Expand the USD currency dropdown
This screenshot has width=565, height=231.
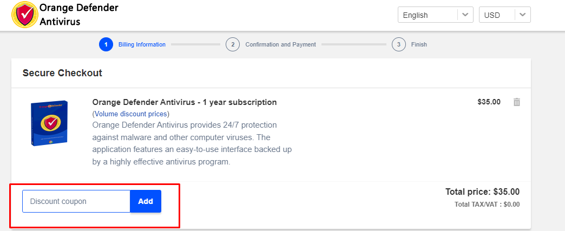(x=504, y=15)
